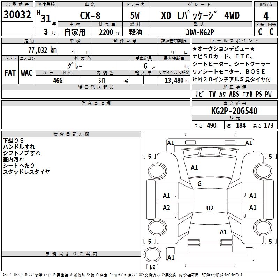Click the shift type FAT

10,73
